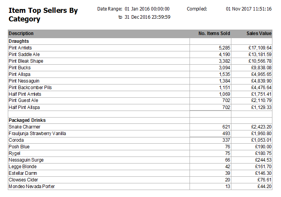Screen dimensions: 281x197
Task: Click the Description column header
Action: 21,33
